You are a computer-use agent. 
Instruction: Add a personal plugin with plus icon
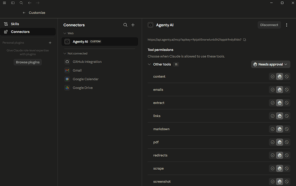pos(50,43)
